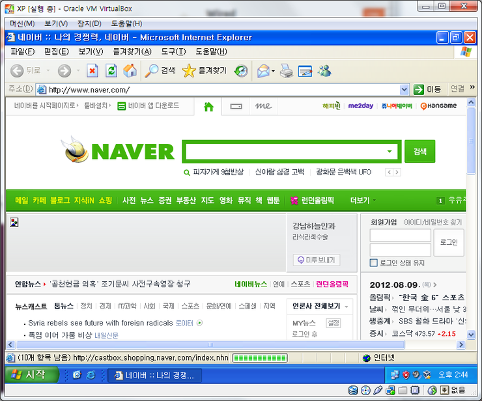Click VirtualBox hard disk status icon
Image resolution: width=482 pixels, height=401 pixels.
tap(353, 390)
